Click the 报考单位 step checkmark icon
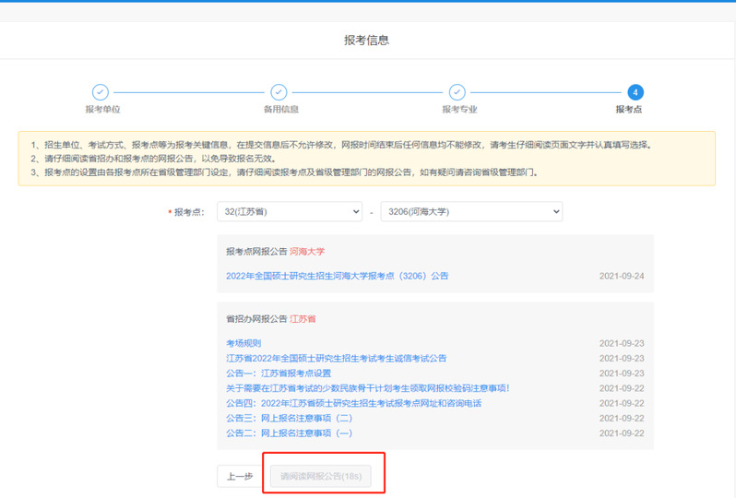The width and height of the screenshot is (736, 498). [100, 92]
